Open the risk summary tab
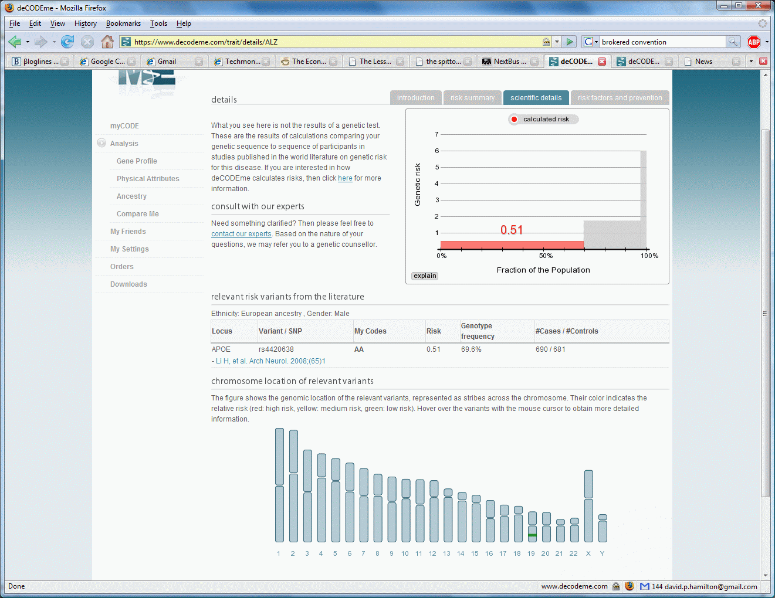Viewport: 775px width, 598px height. tap(472, 98)
